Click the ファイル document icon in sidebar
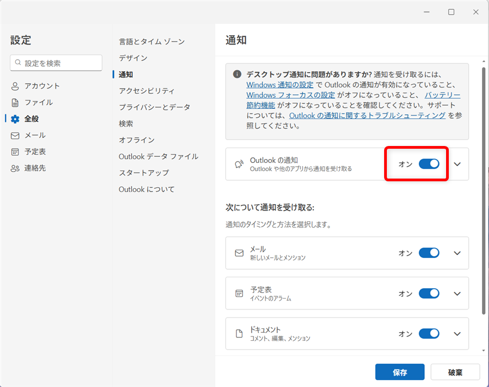The height and width of the screenshot is (387, 489). [x=15, y=103]
